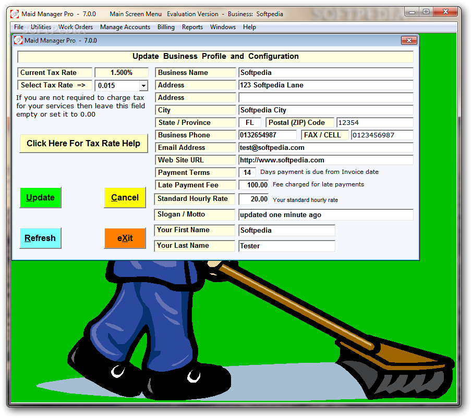Click the State field showing FL
Image resolution: width=472 pixels, height=418 pixels.
pyautogui.click(x=249, y=123)
